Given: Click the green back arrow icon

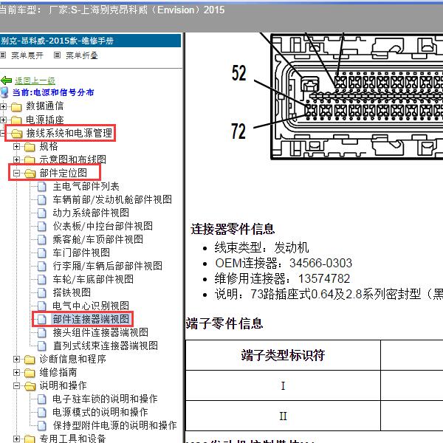Looking at the screenshot, I should pos(6,80).
